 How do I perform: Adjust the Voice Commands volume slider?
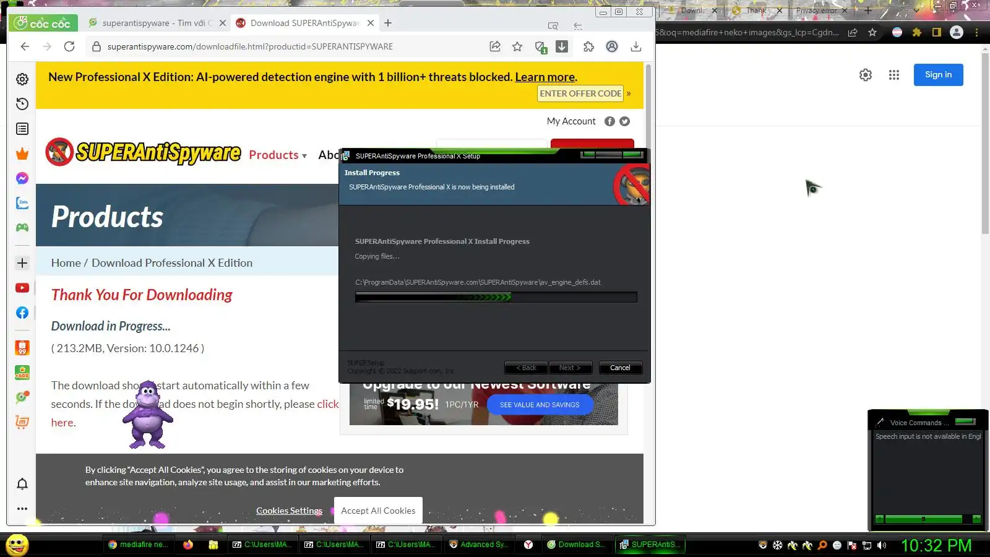[x=923, y=519]
